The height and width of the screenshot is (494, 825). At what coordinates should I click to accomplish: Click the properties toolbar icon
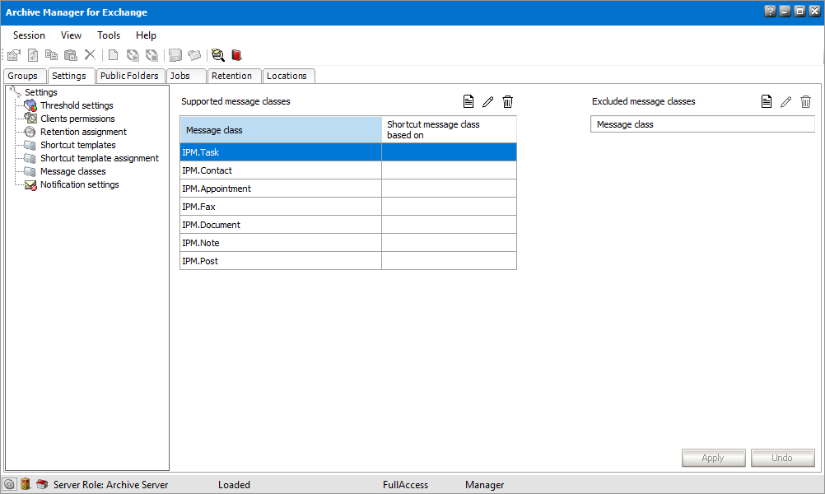point(14,54)
